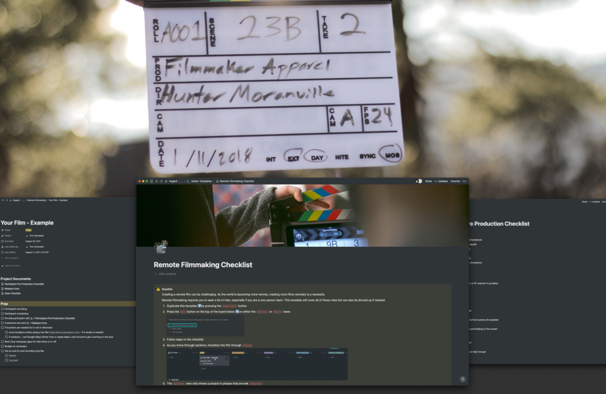The image size is (606, 394).
Task: Check the Customize and send Release Form checkbox
Action: click(x=2, y=323)
